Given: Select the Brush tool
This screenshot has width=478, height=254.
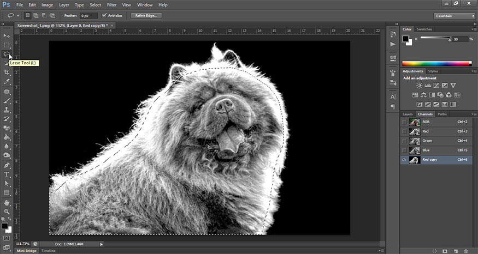Looking at the screenshot, I should pyautogui.click(x=7, y=101).
